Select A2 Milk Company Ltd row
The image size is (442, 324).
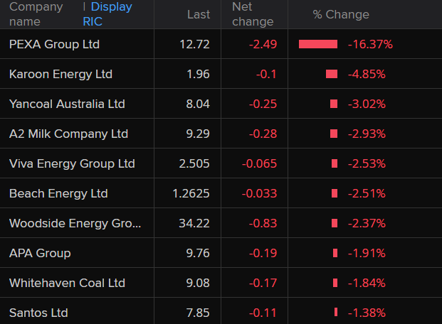tap(68, 134)
